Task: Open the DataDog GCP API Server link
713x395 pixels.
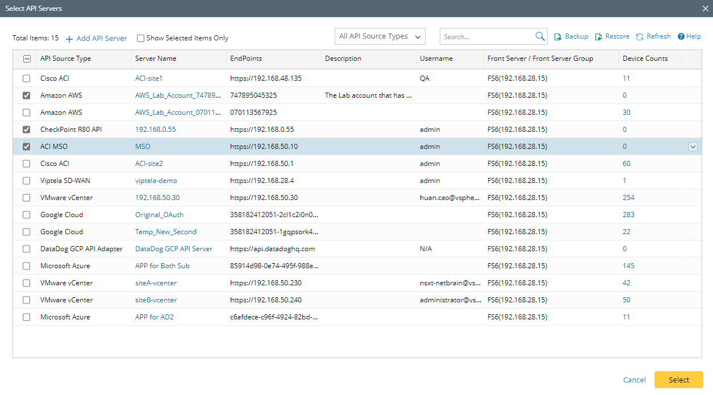Action: 173,249
